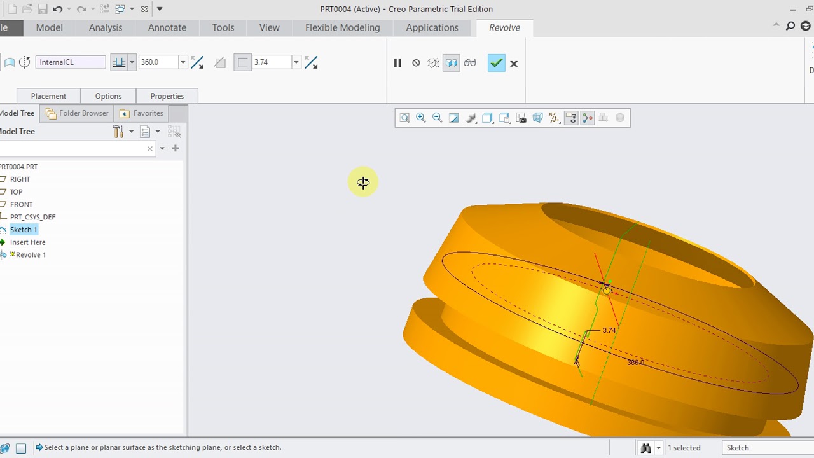Image resolution: width=814 pixels, height=458 pixels.
Task: Open the Folder Browser tab
Action: [77, 113]
